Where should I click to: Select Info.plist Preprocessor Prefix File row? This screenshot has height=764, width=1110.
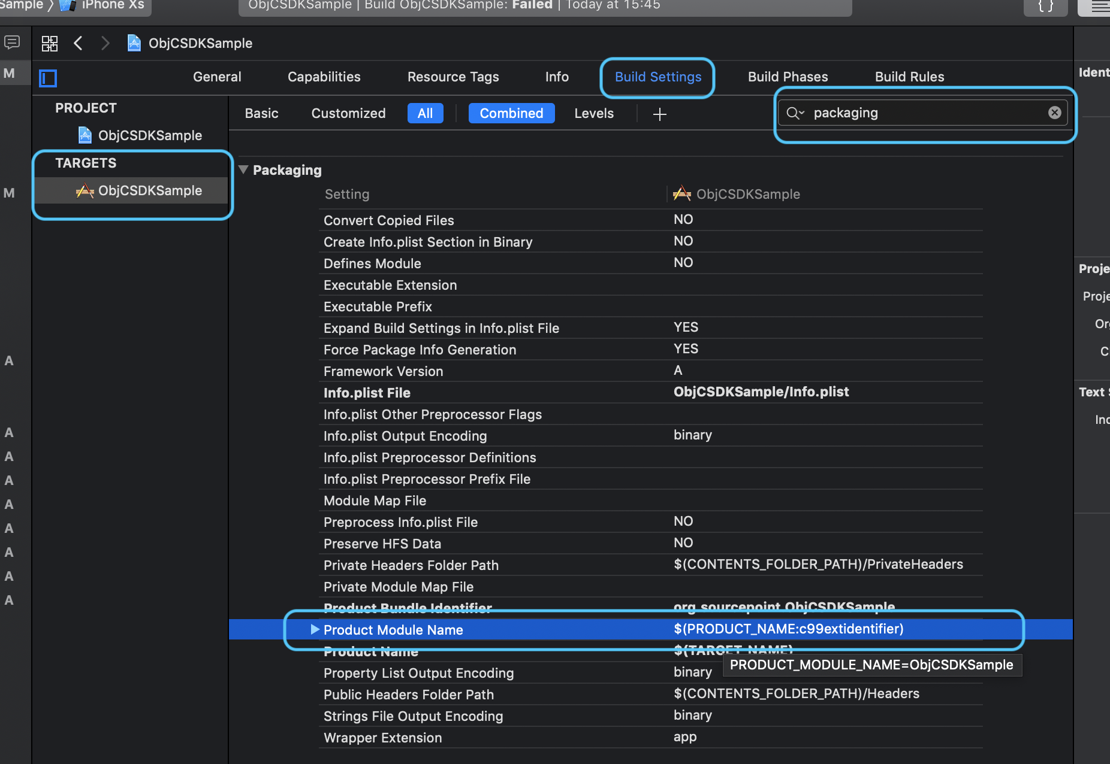point(650,479)
